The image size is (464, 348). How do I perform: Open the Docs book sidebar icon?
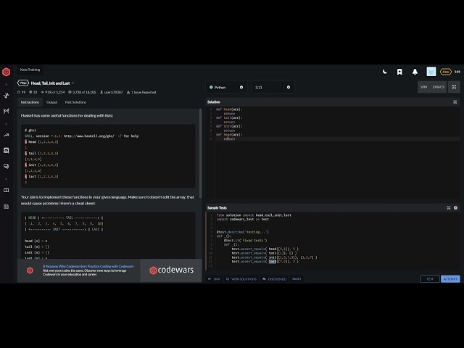7,190
